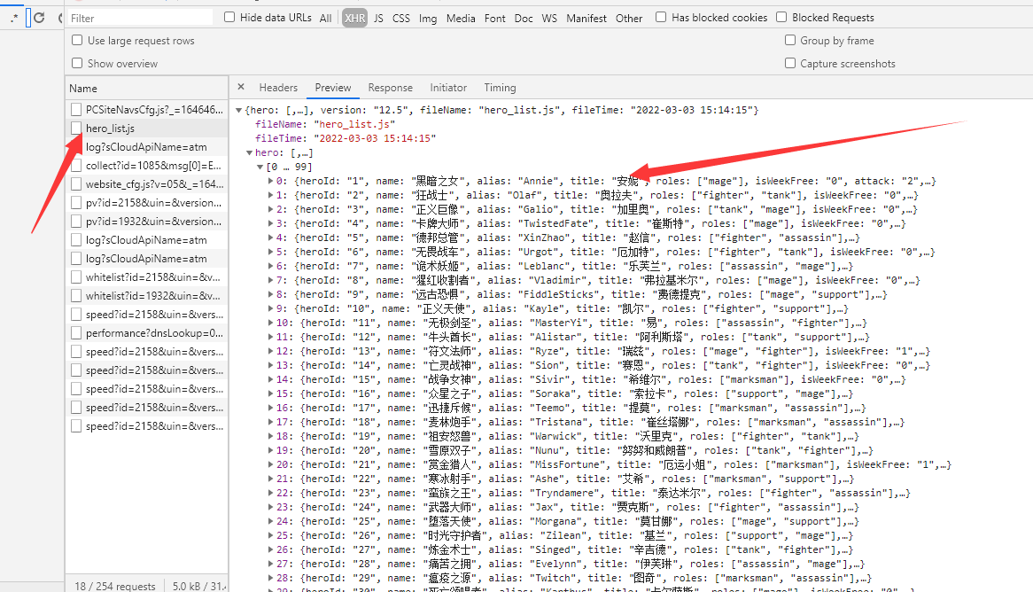Screen dimensions: 1033x592
Task: Show Media requests only
Action: coord(460,18)
